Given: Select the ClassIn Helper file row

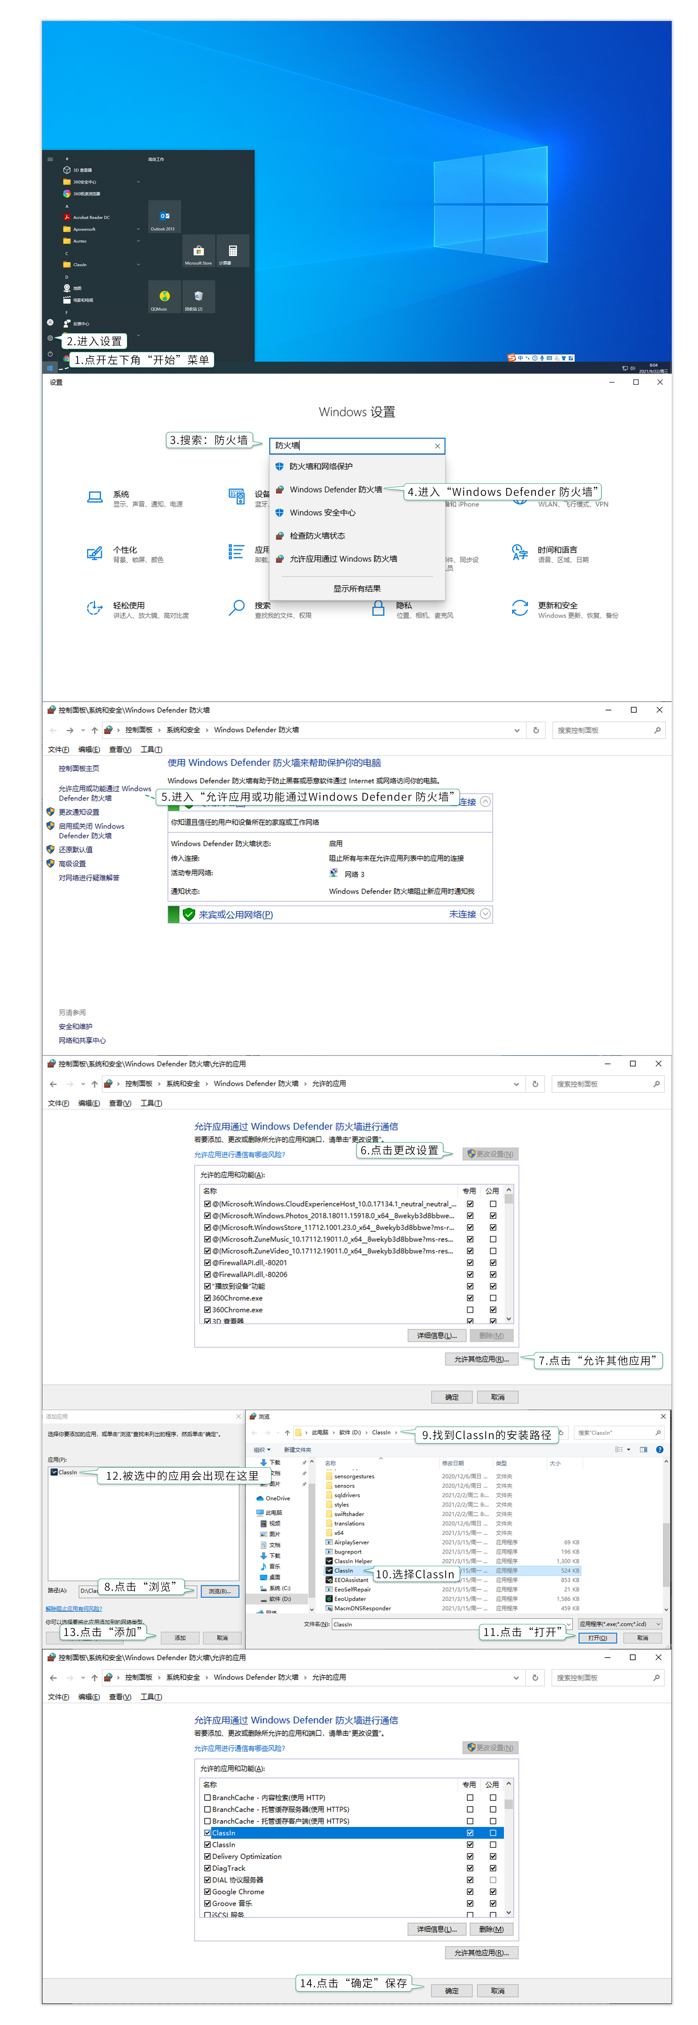Looking at the screenshot, I should point(454,1561).
